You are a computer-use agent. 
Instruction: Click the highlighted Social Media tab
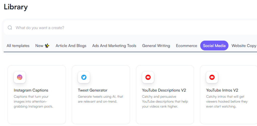(x=214, y=45)
